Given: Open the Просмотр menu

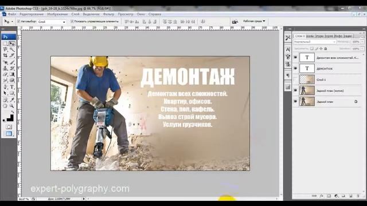Looking at the screenshot, I should tap(126, 14).
